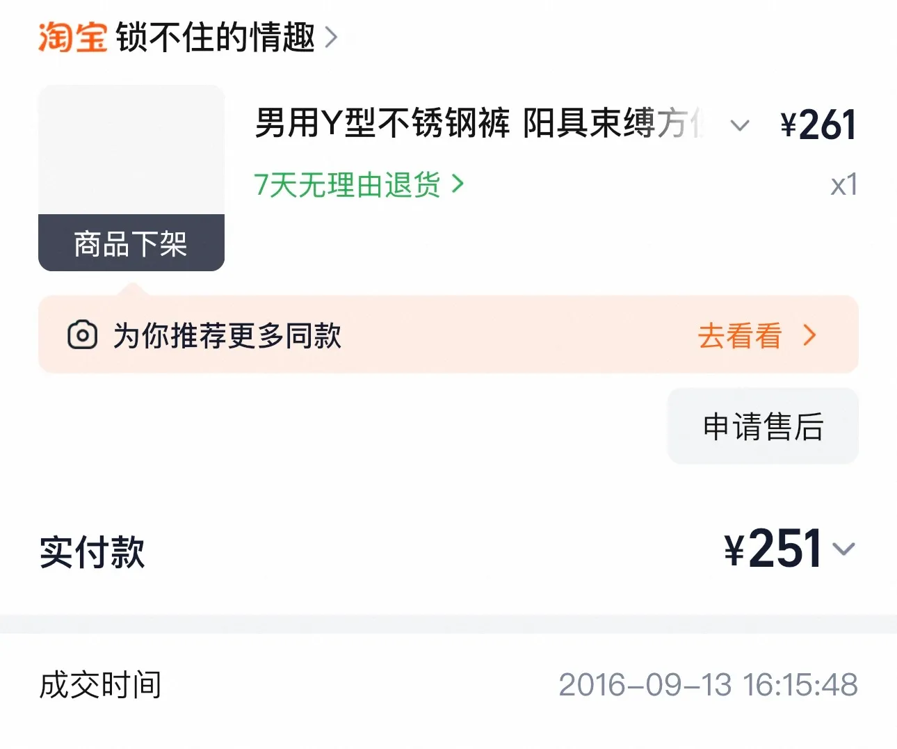Click the chevron beside the shop name
Screen dimensions: 897x749
(x=332, y=37)
